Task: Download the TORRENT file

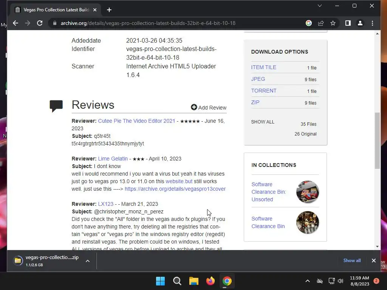Action: pos(263,91)
